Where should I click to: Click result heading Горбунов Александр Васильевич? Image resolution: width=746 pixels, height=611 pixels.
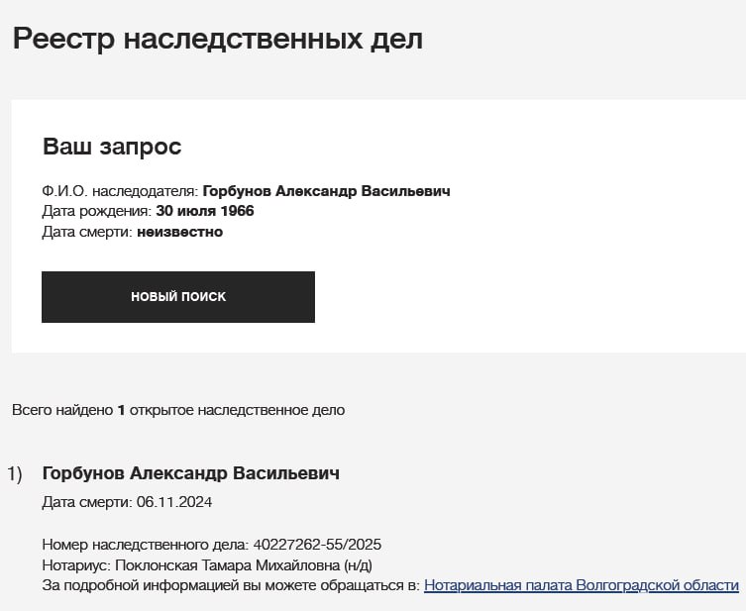click(x=190, y=473)
